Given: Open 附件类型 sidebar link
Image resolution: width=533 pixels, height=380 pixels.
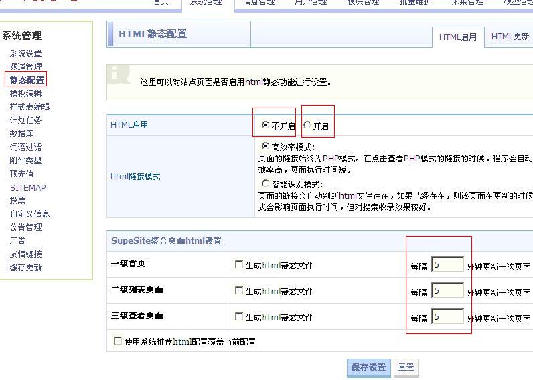Looking at the screenshot, I should [26, 161].
